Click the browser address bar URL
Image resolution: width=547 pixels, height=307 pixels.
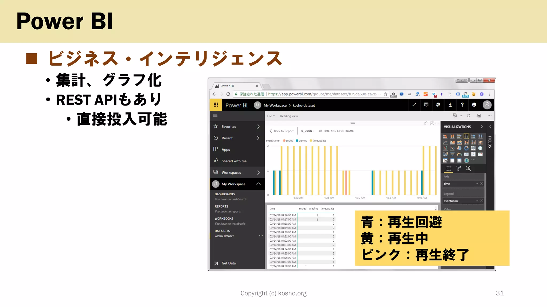(x=324, y=94)
